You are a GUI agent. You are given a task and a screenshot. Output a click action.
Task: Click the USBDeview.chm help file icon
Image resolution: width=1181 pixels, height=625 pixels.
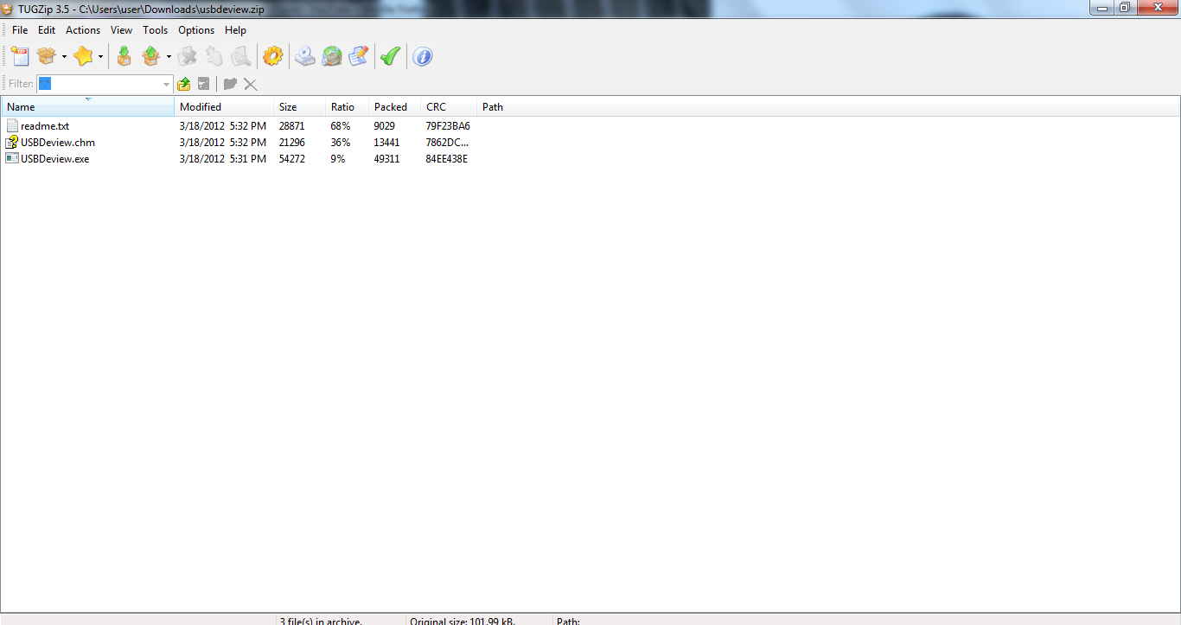pos(12,143)
